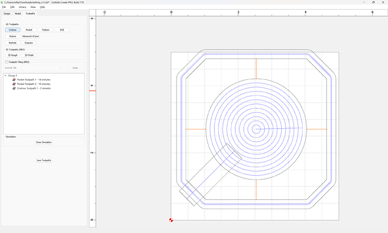Click the Pocket Toolpath 2 icon
Viewport: 388px width, 233px height.
click(14, 84)
